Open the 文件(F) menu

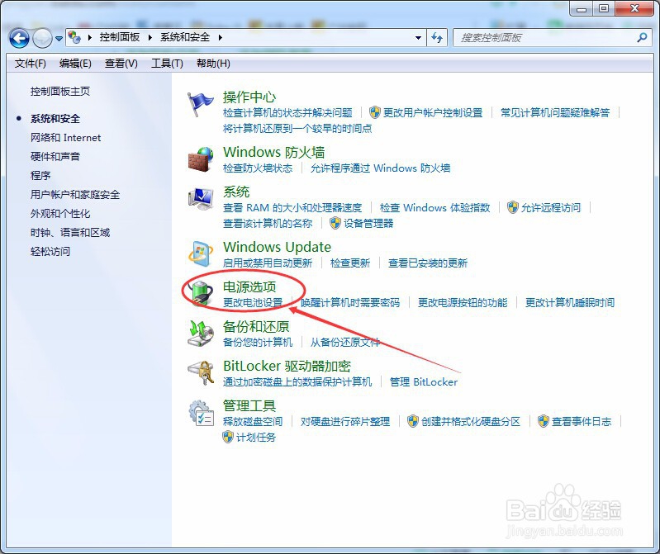(x=31, y=64)
